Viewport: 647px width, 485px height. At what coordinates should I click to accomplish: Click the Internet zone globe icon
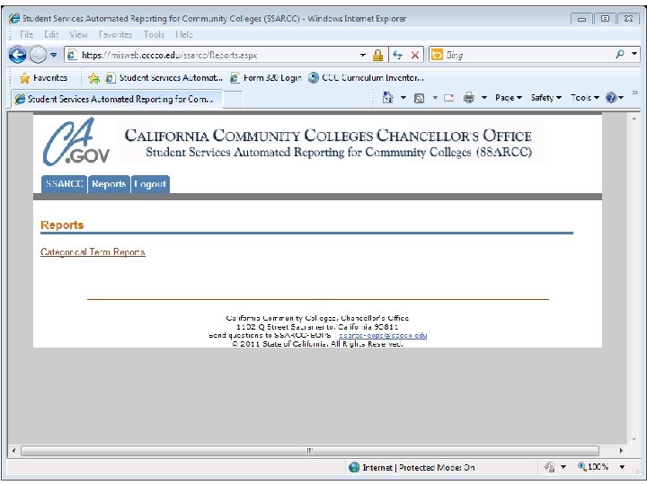click(x=354, y=467)
